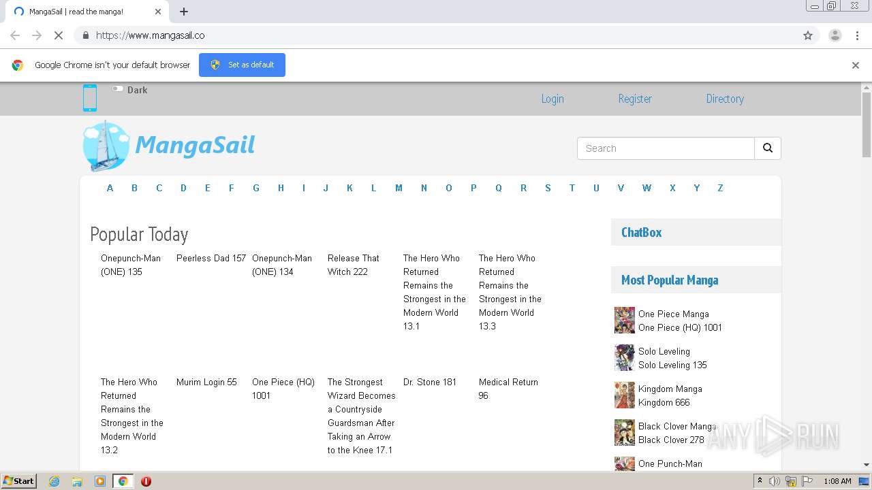
Task: Click the red Opera taskbar icon
Action: [x=146, y=481]
